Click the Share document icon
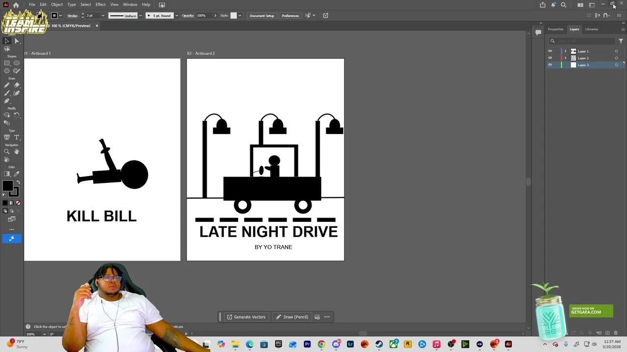The image size is (627, 352). coord(543,5)
